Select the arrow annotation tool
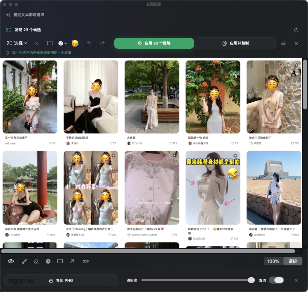 coord(72,261)
